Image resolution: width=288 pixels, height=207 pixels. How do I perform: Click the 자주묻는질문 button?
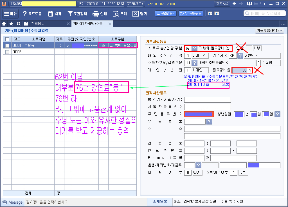[191, 13]
